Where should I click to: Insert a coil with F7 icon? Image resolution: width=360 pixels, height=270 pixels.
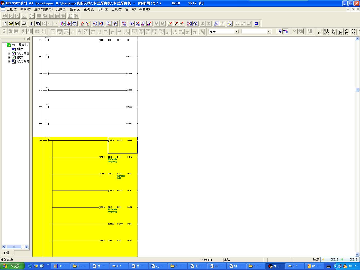pos(347,31)
